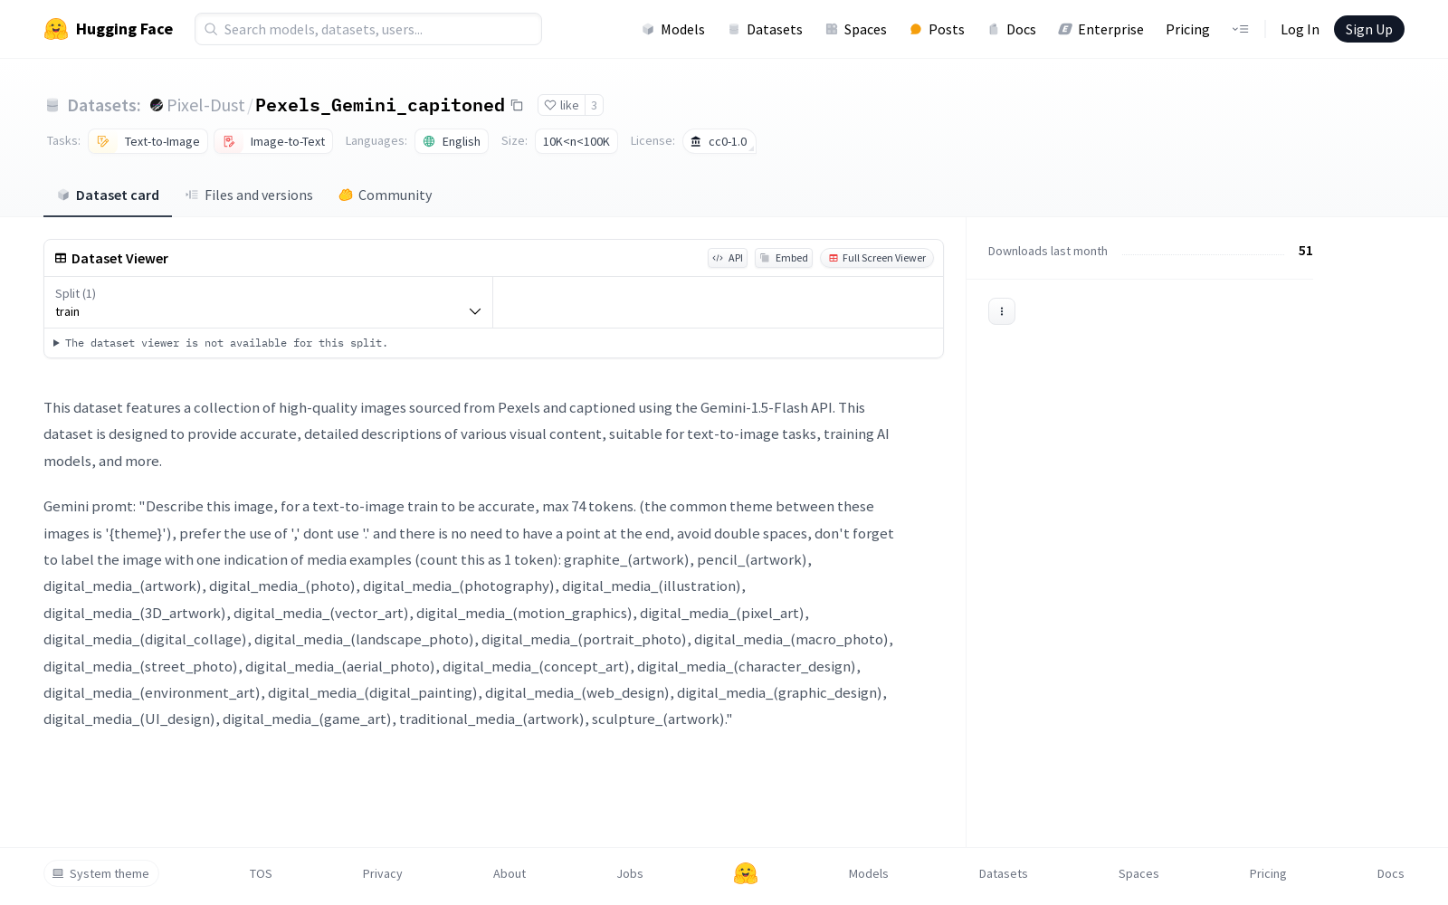Click the Embed button
1448x905 pixels.
point(784,258)
